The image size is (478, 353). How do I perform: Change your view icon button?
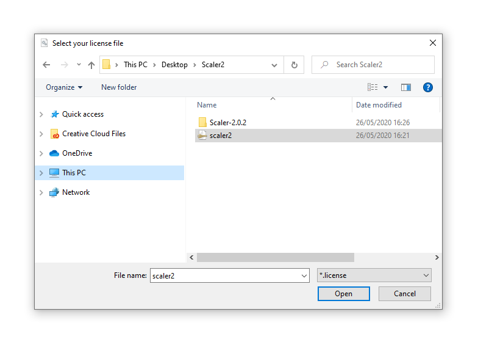[372, 87]
